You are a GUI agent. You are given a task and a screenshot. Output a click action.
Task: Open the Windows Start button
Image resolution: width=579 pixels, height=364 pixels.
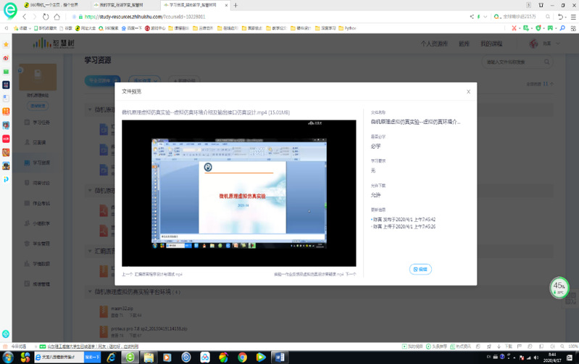tap(8, 357)
